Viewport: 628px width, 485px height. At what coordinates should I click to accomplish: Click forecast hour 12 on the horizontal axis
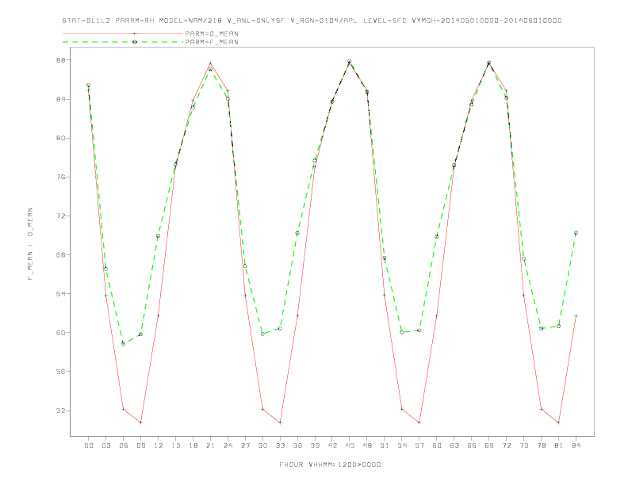[x=159, y=445]
